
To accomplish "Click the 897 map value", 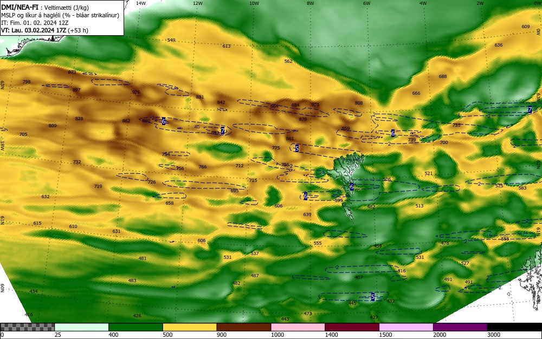I will tap(76, 90).
